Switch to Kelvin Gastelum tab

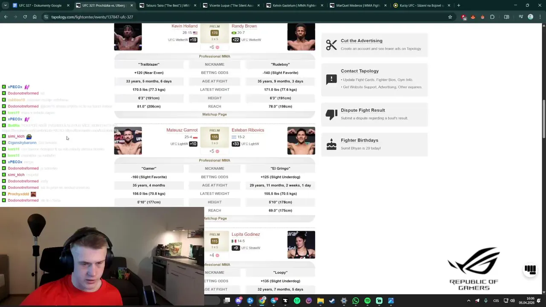[294, 6]
